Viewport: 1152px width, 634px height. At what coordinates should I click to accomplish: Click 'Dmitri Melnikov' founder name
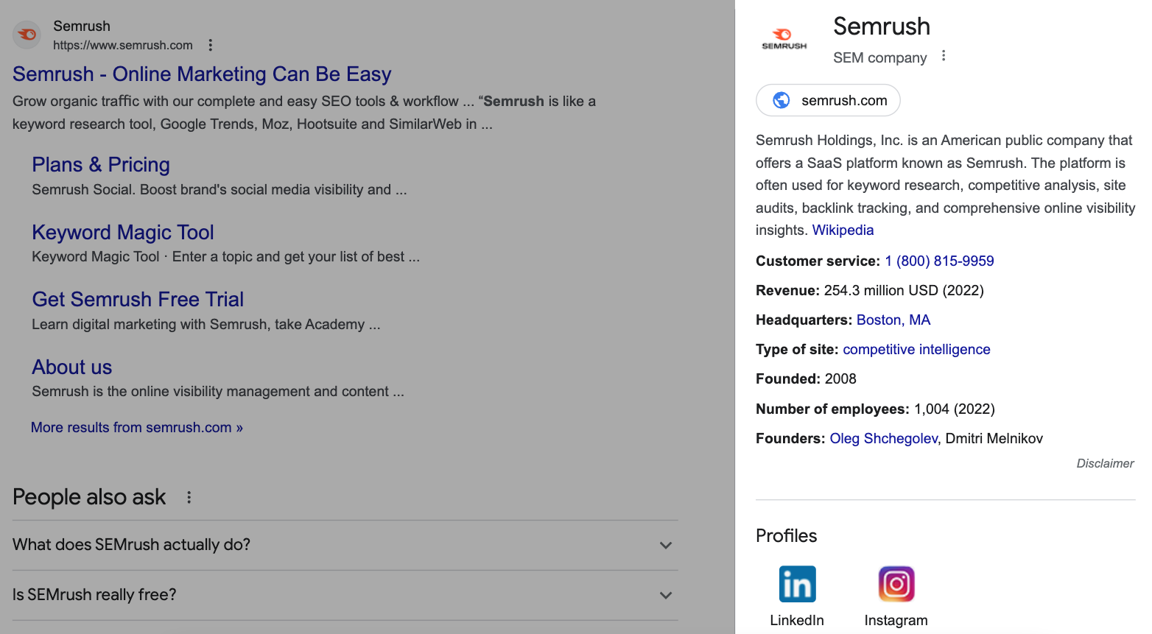tap(994, 439)
